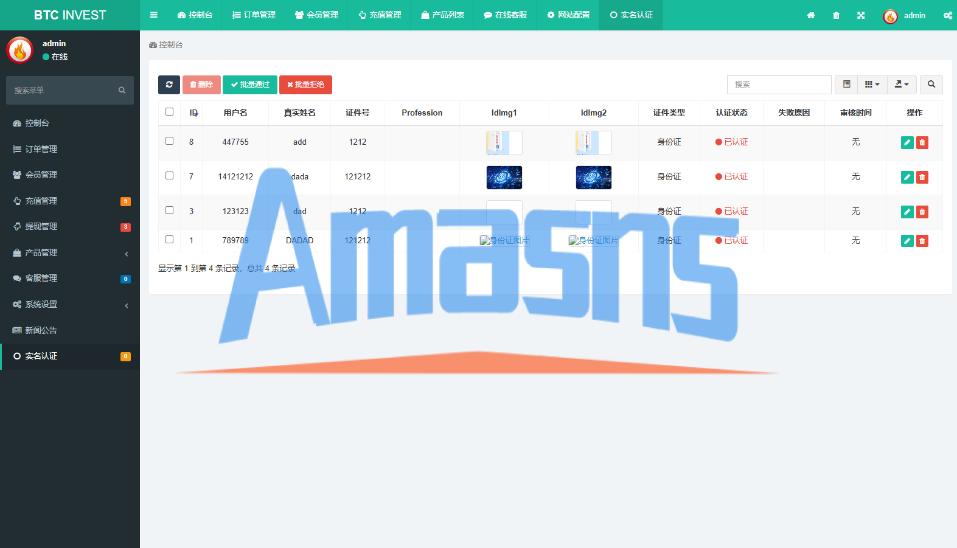Edit the row with ID 8
This screenshot has height=548, width=957.
pyautogui.click(x=907, y=142)
